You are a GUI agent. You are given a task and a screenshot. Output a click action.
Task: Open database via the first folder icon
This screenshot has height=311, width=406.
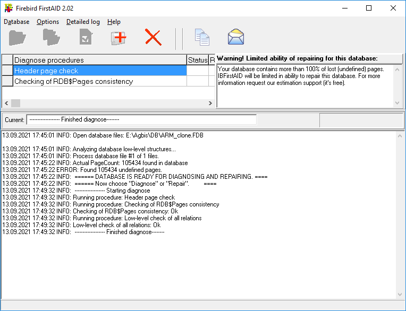pyautogui.click(x=18, y=38)
